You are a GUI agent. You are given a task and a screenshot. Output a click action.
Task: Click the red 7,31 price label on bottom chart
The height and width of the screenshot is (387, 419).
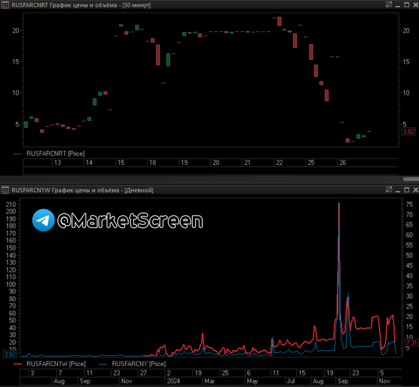pos(411,343)
